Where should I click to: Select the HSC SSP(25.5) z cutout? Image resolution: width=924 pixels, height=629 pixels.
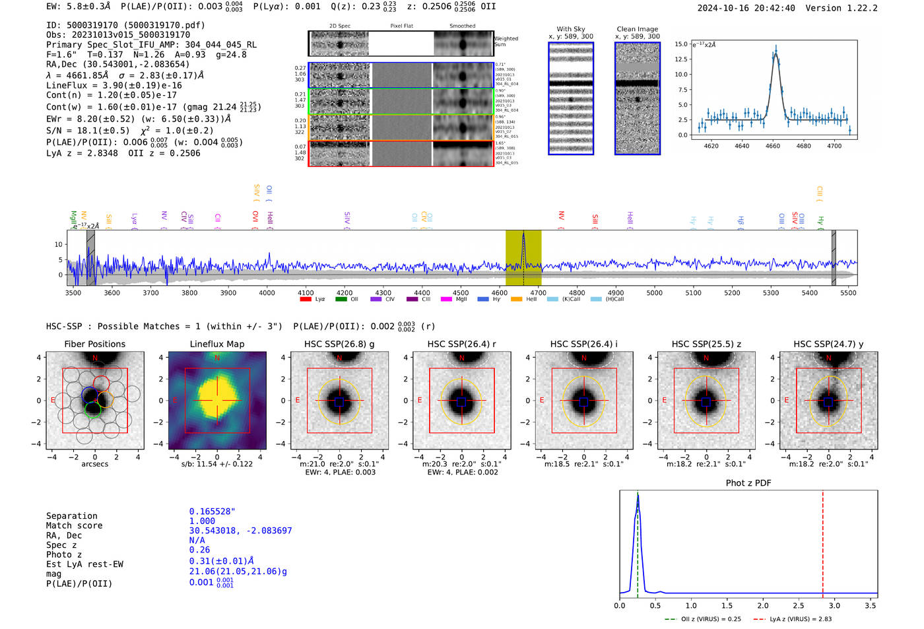pos(706,400)
